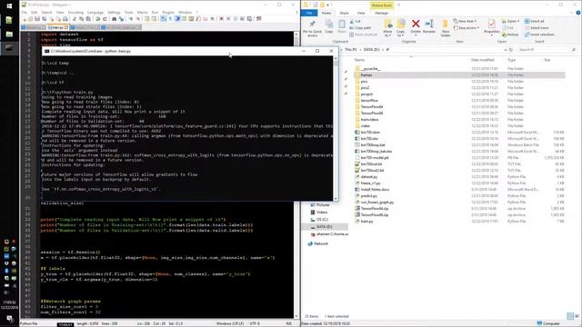582x327 pixels.
Task: Click Invert selection in Explorer ribbon
Action: coord(539,35)
